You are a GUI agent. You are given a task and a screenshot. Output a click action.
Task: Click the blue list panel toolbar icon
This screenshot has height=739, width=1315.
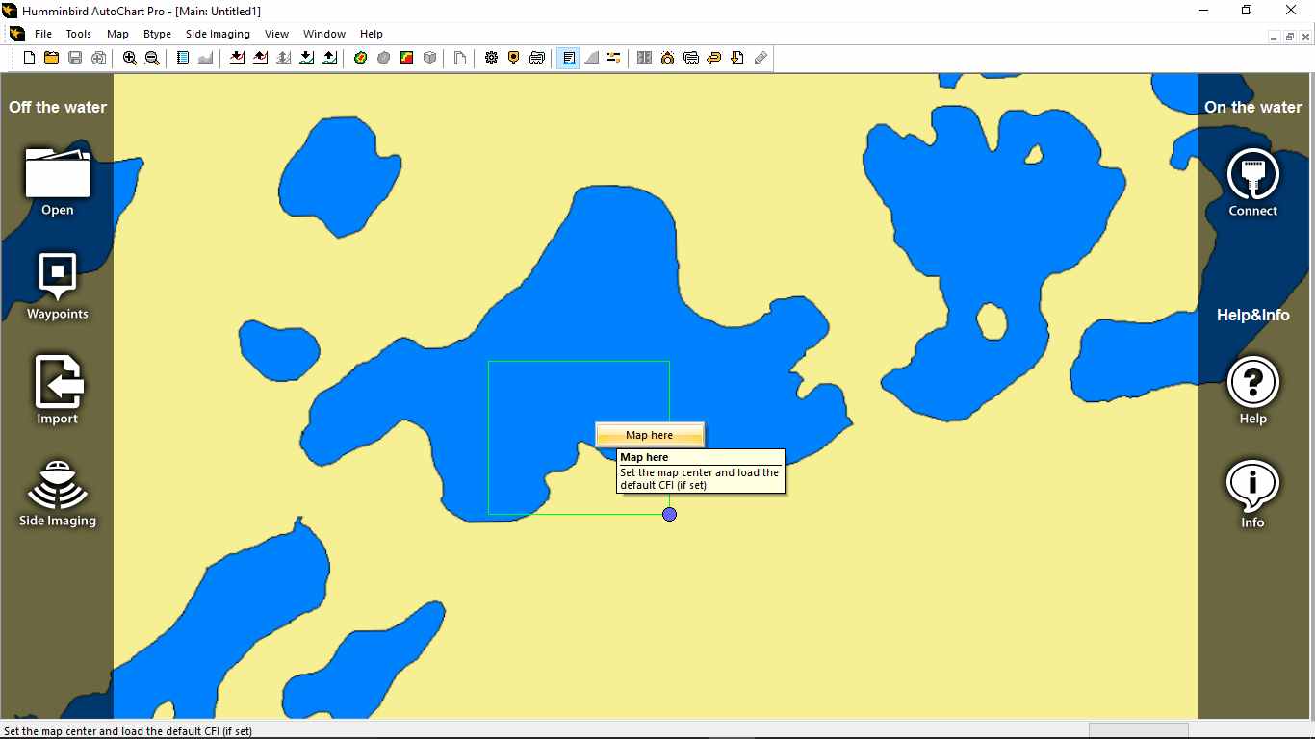pos(183,58)
